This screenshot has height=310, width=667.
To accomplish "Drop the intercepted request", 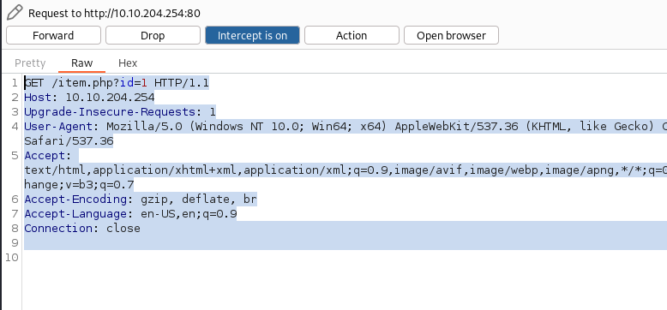I will 153,35.
